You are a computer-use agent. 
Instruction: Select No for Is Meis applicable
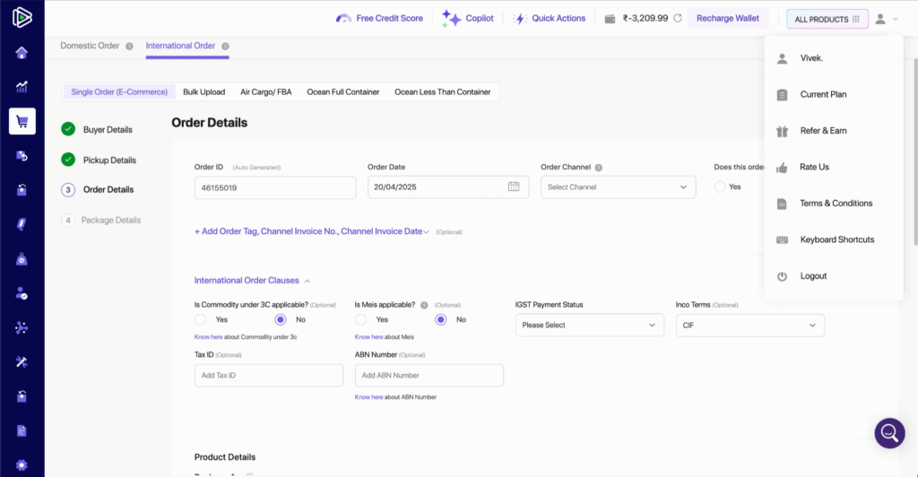tap(441, 319)
